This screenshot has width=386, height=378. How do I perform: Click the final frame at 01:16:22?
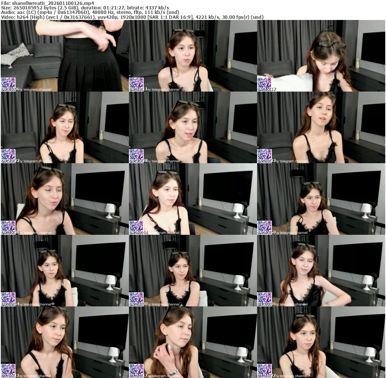click(321, 342)
